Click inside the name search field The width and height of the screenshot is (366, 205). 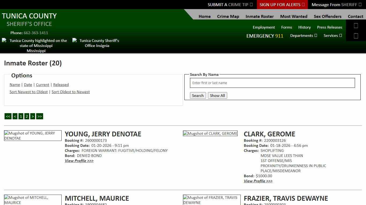(272, 83)
